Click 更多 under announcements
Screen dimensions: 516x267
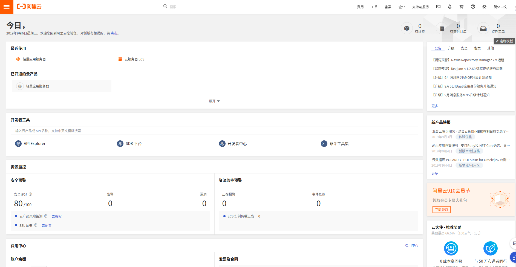435,106
